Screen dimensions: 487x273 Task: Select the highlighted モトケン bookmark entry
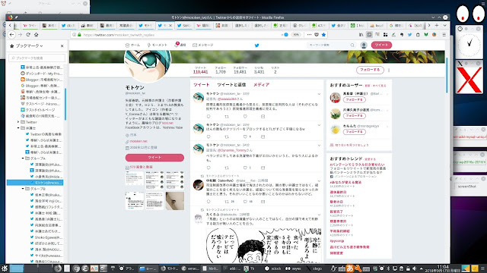[x=35, y=183]
